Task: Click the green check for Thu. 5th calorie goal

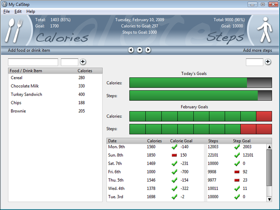Action: tap(174, 180)
